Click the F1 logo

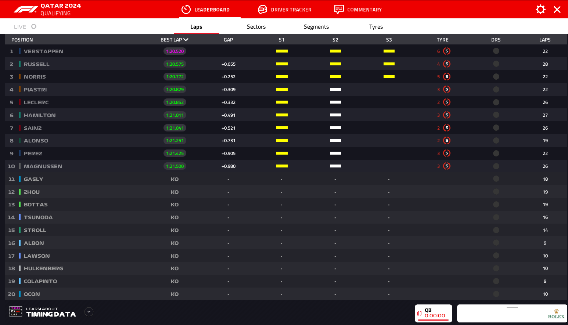[x=26, y=10]
